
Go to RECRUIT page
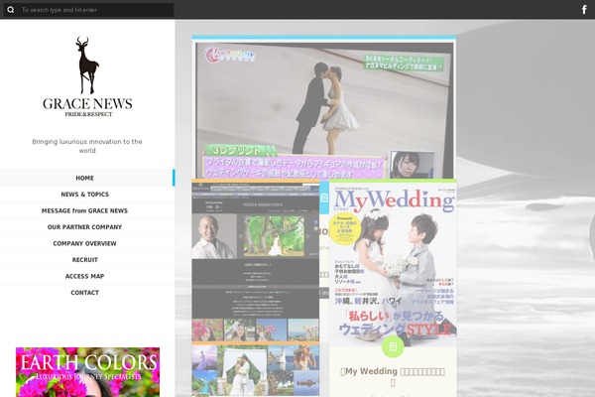(x=84, y=260)
